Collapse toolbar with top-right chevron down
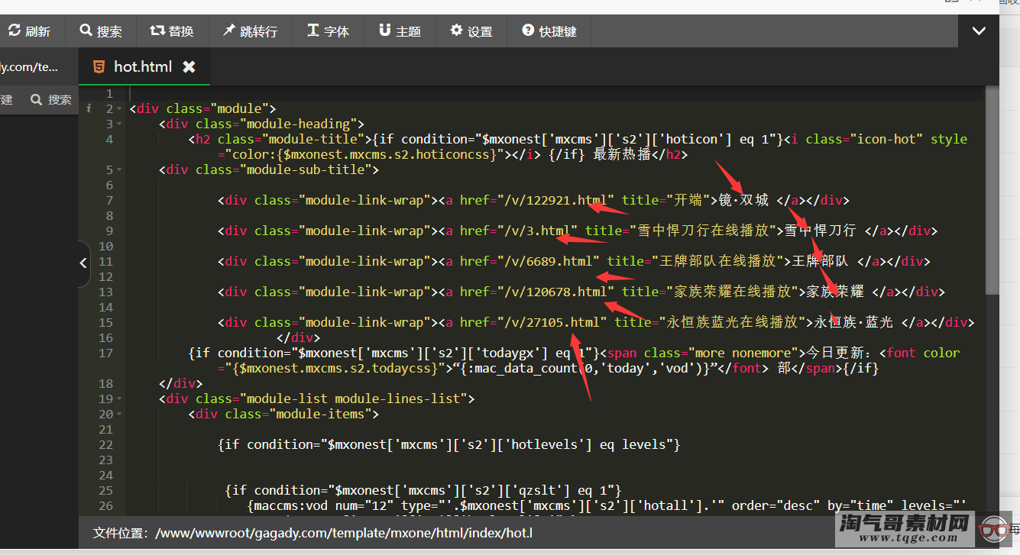 [978, 31]
